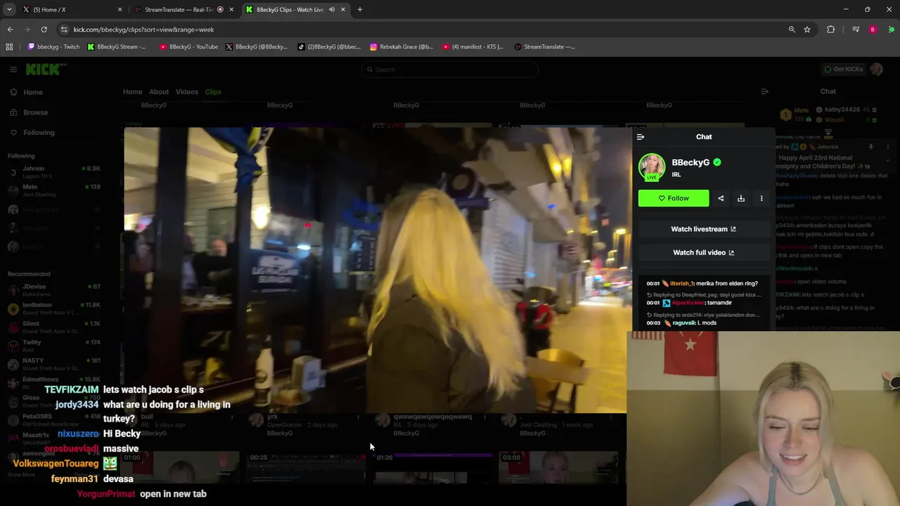The width and height of the screenshot is (900, 506).
Task: Click the Get KICKs button
Action: coord(844,69)
